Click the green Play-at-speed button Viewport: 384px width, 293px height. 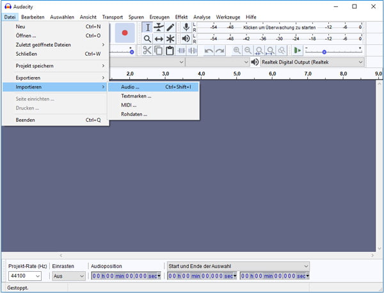(x=298, y=50)
